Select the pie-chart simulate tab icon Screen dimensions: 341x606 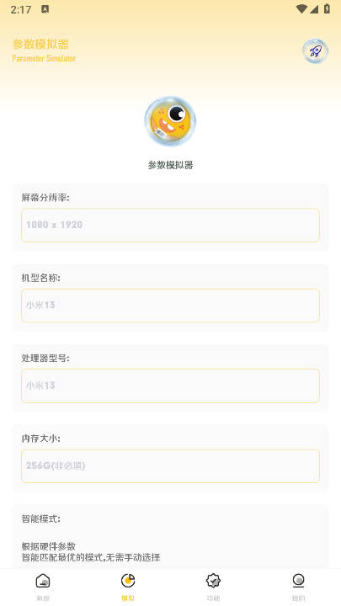coord(128,581)
